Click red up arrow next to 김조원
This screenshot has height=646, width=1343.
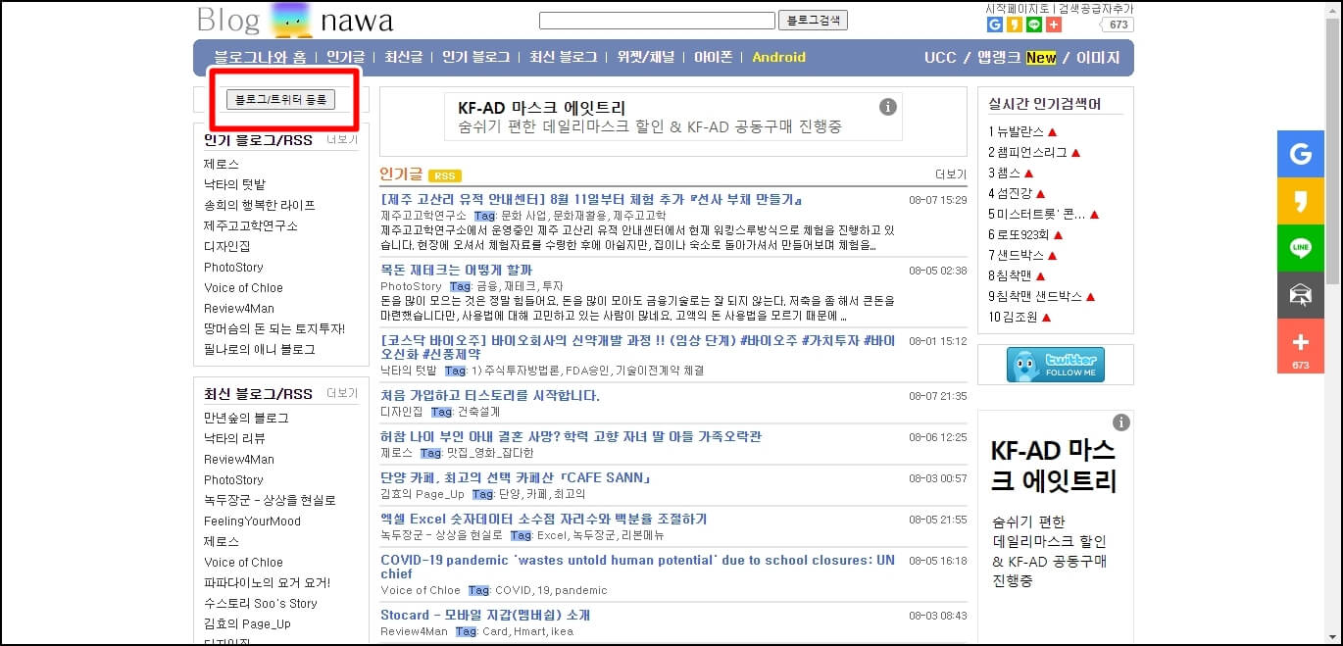click(x=1046, y=318)
